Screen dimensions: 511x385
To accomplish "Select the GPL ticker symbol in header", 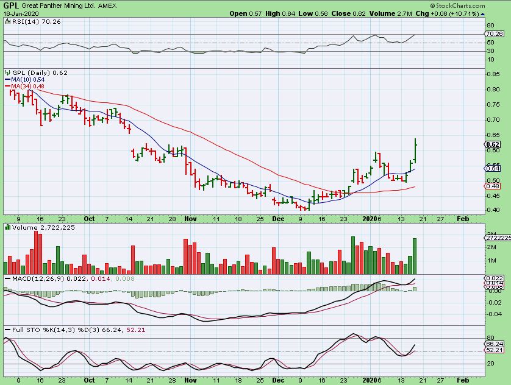I will click(12, 5).
